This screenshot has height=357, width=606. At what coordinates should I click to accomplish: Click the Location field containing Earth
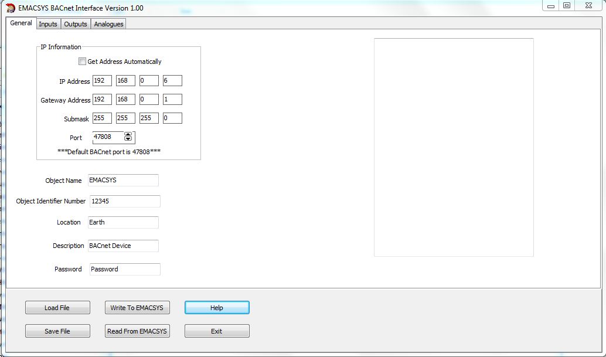tap(123, 222)
